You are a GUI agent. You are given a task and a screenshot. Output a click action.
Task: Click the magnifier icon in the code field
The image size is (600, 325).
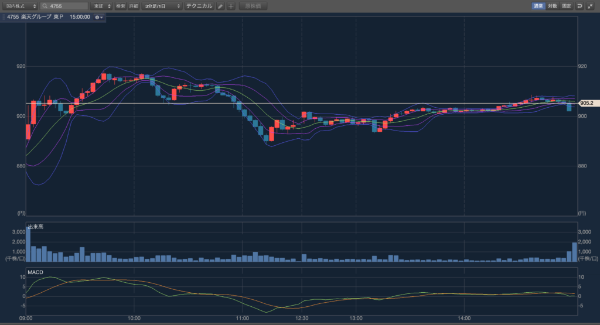[x=45, y=6]
